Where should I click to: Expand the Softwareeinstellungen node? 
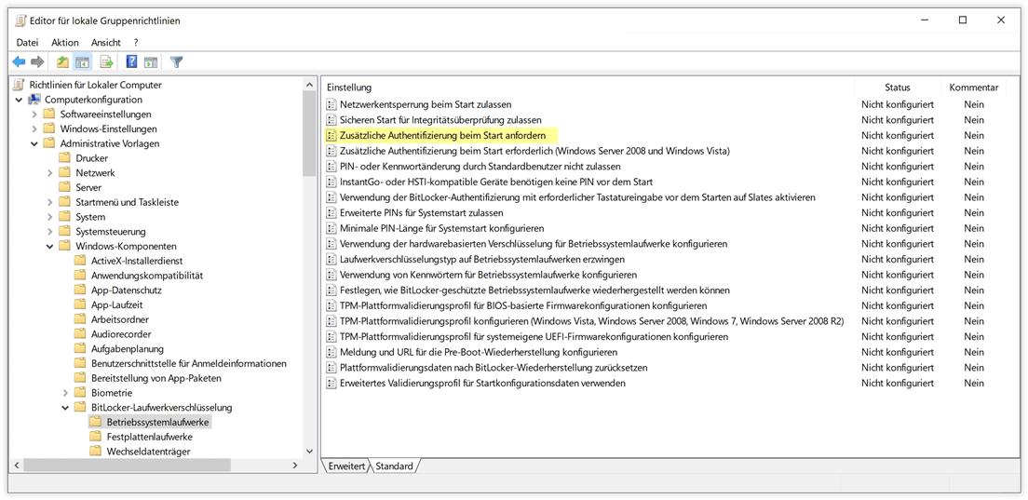34,114
